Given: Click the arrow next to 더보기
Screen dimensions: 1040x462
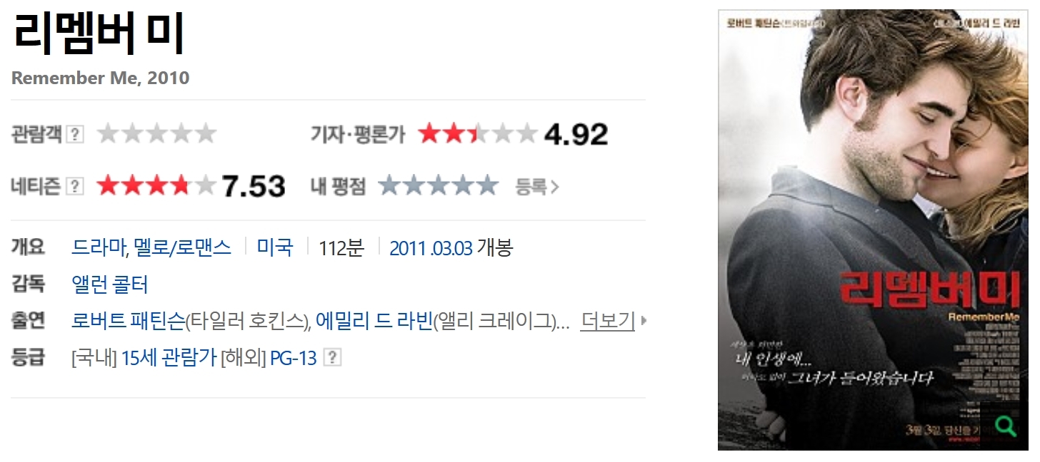Looking at the screenshot, I should 644,322.
